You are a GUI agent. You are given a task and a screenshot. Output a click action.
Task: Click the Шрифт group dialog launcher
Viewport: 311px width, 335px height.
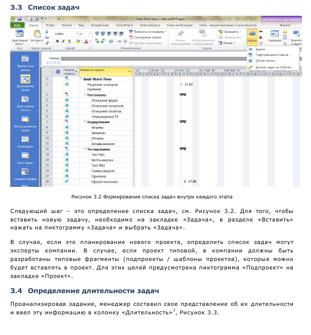[x=90, y=49]
